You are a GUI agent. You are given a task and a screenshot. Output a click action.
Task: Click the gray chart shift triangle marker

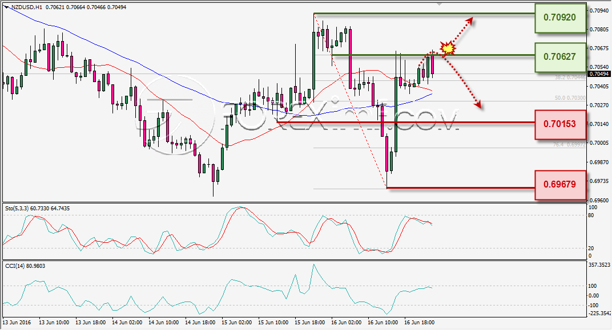coord(440,5)
